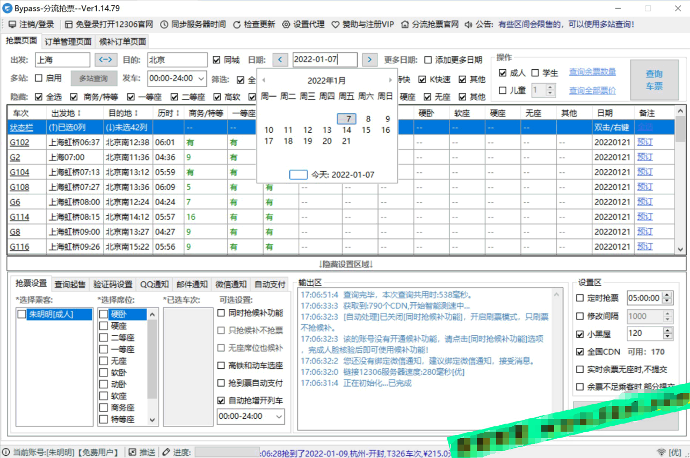Tick 同时抢候补功能 option
The width and height of the screenshot is (690, 458).
click(x=221, y=313)
